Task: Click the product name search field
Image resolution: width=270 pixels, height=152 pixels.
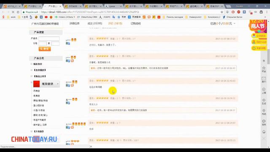Action: [x=49, y=38]
